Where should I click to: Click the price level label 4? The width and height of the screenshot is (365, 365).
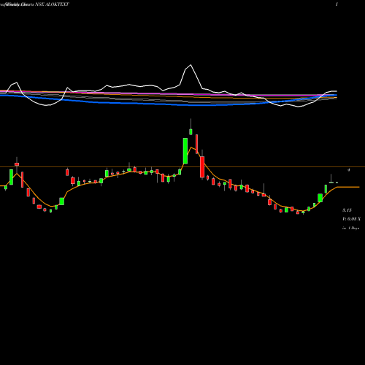click(349, 170)
